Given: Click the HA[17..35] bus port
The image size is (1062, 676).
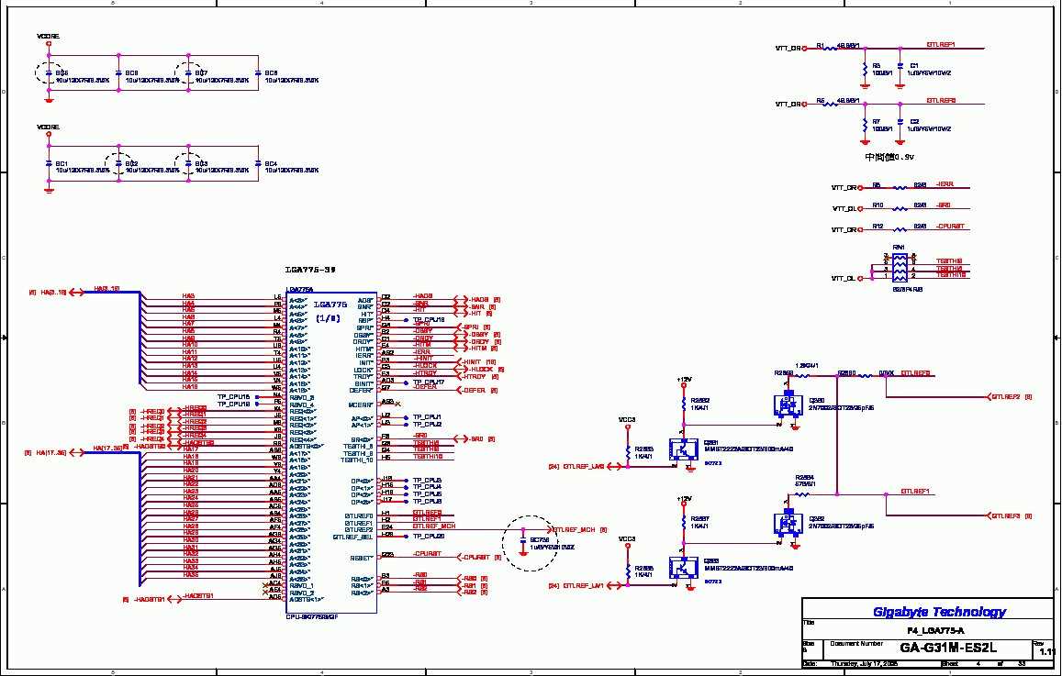Looking at the screenshot, I should tap(54, 452).
